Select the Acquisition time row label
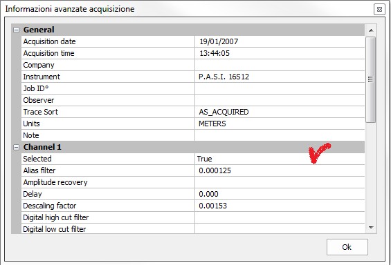The width and height of the screenshot is (391, 265). [48, 53]
